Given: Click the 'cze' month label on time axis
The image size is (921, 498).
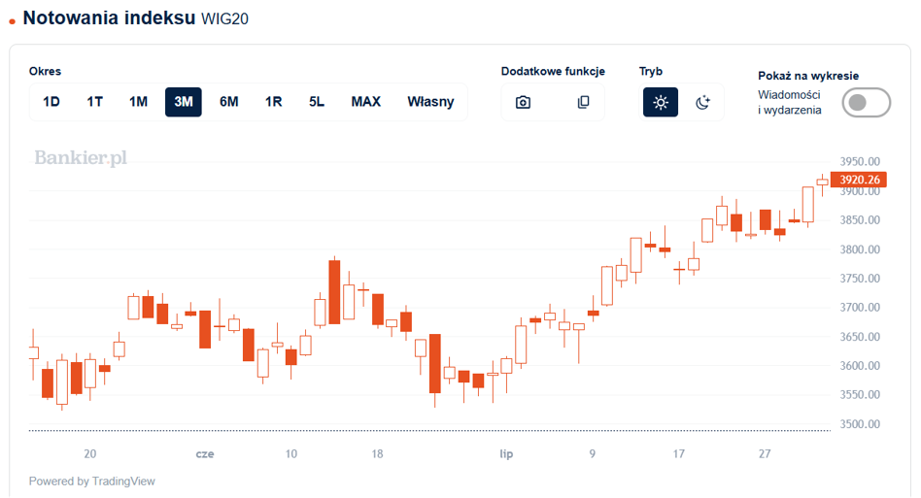Looking at the screenshot, I should [x=204, y=454].
